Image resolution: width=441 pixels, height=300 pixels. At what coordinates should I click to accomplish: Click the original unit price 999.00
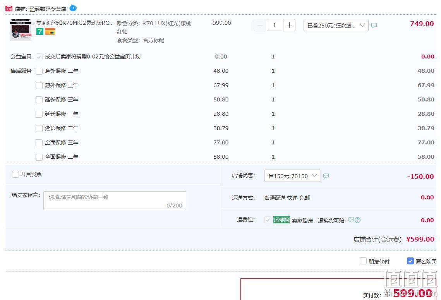pos(222,23)
